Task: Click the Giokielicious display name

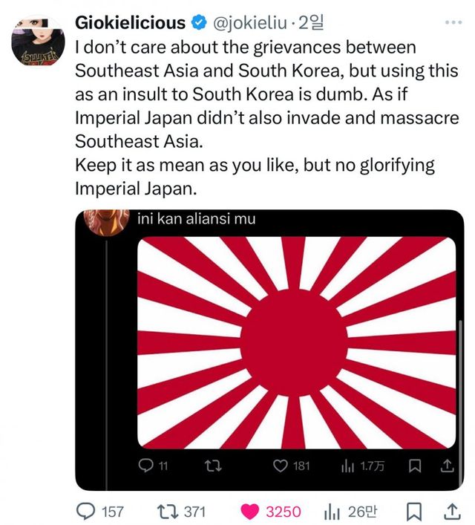Action: coord(130,23)
